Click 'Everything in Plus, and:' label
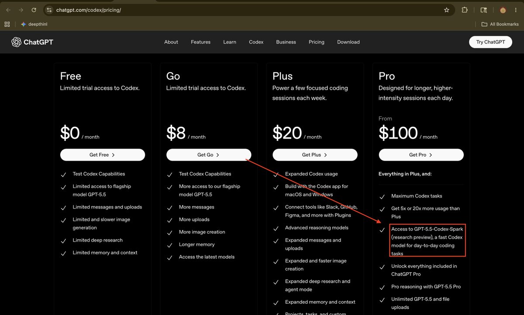This screenshot has width=524, height=315. pos(405,174)
